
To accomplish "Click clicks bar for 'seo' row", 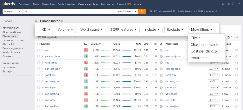I will click(127, 50).
